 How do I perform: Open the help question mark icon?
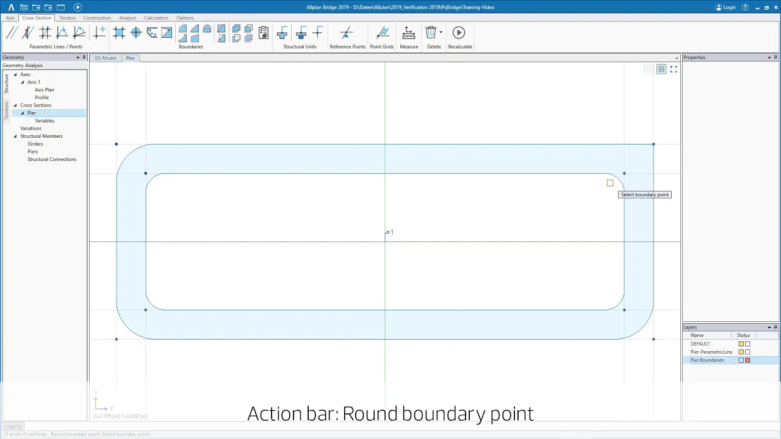[x=745, y=7]
